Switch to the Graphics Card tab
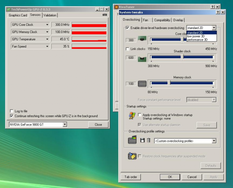 (x=18, y=15)
